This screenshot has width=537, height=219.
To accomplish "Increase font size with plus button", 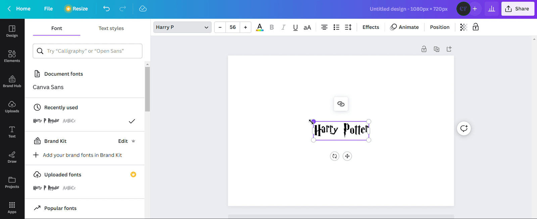I will pos(245,27).
